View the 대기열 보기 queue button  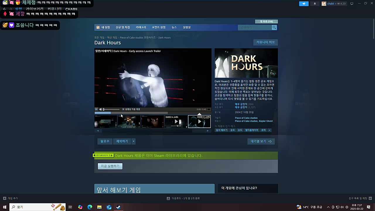261,141
